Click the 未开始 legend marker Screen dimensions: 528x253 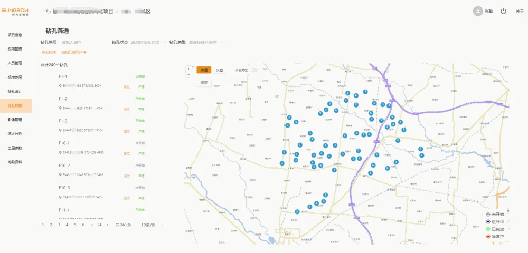[x=488, y=215]
